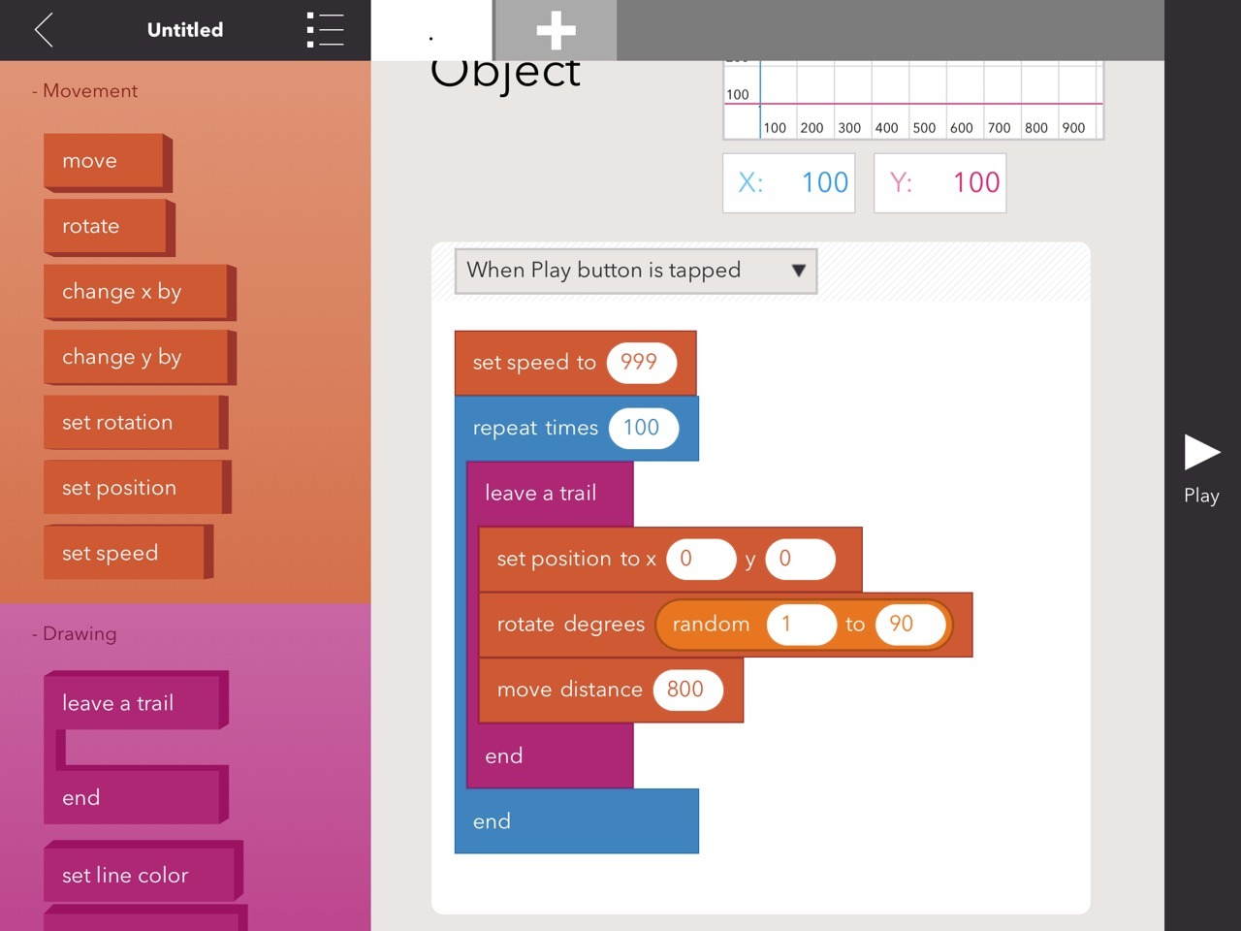Add a new object with plus tab

(556, 30)
